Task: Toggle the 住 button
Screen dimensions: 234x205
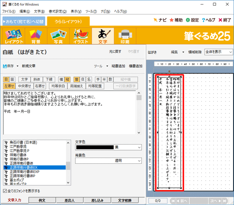Action: (83, 80)
